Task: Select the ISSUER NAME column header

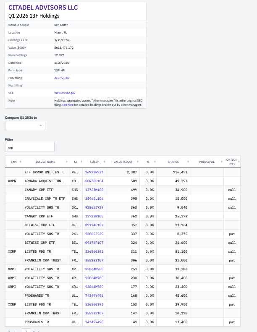Action: point(45,162)
